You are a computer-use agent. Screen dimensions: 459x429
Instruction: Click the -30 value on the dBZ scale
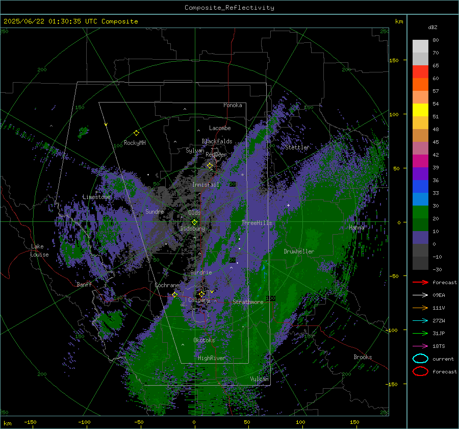pos(438,269)
